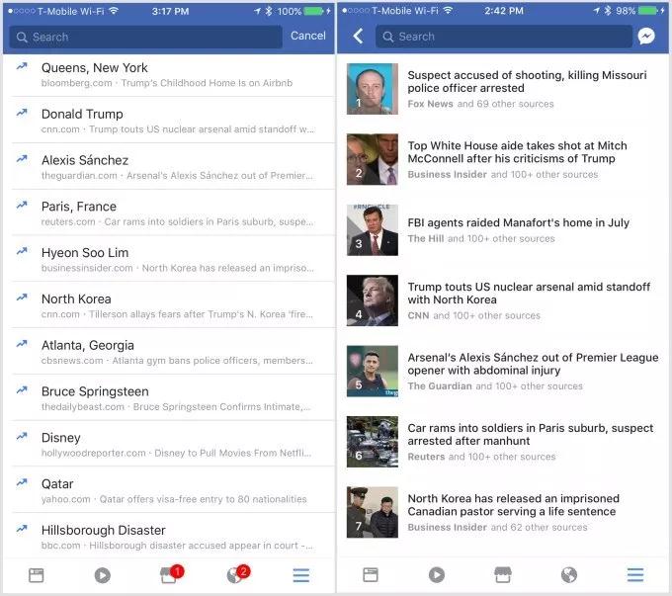Cancel the search on left screen

tap(307, 36)
